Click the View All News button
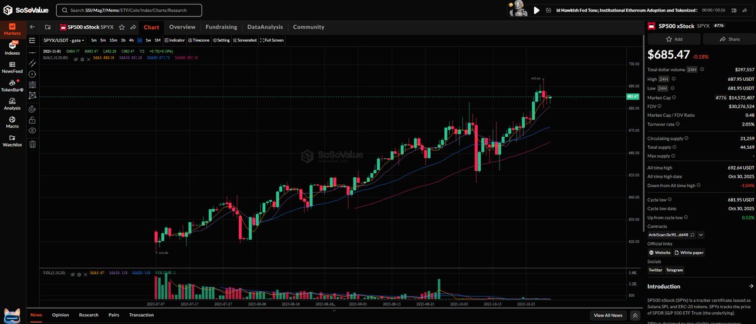Image resolution: width=756 pixels, height=324 pixels. (x=608, y=315)
